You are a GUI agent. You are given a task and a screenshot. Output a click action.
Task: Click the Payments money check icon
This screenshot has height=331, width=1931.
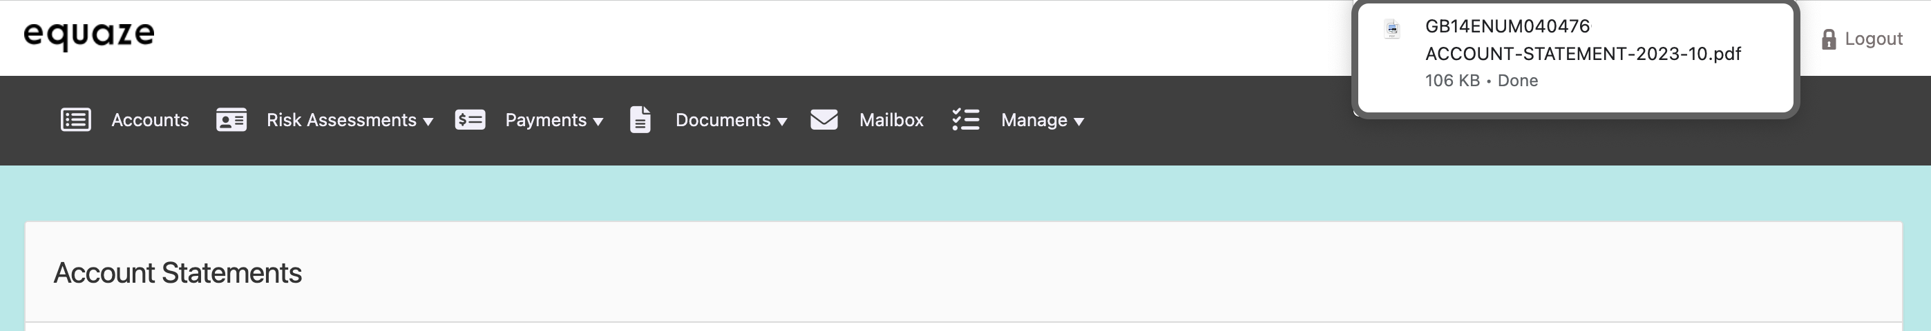point(470,120)
